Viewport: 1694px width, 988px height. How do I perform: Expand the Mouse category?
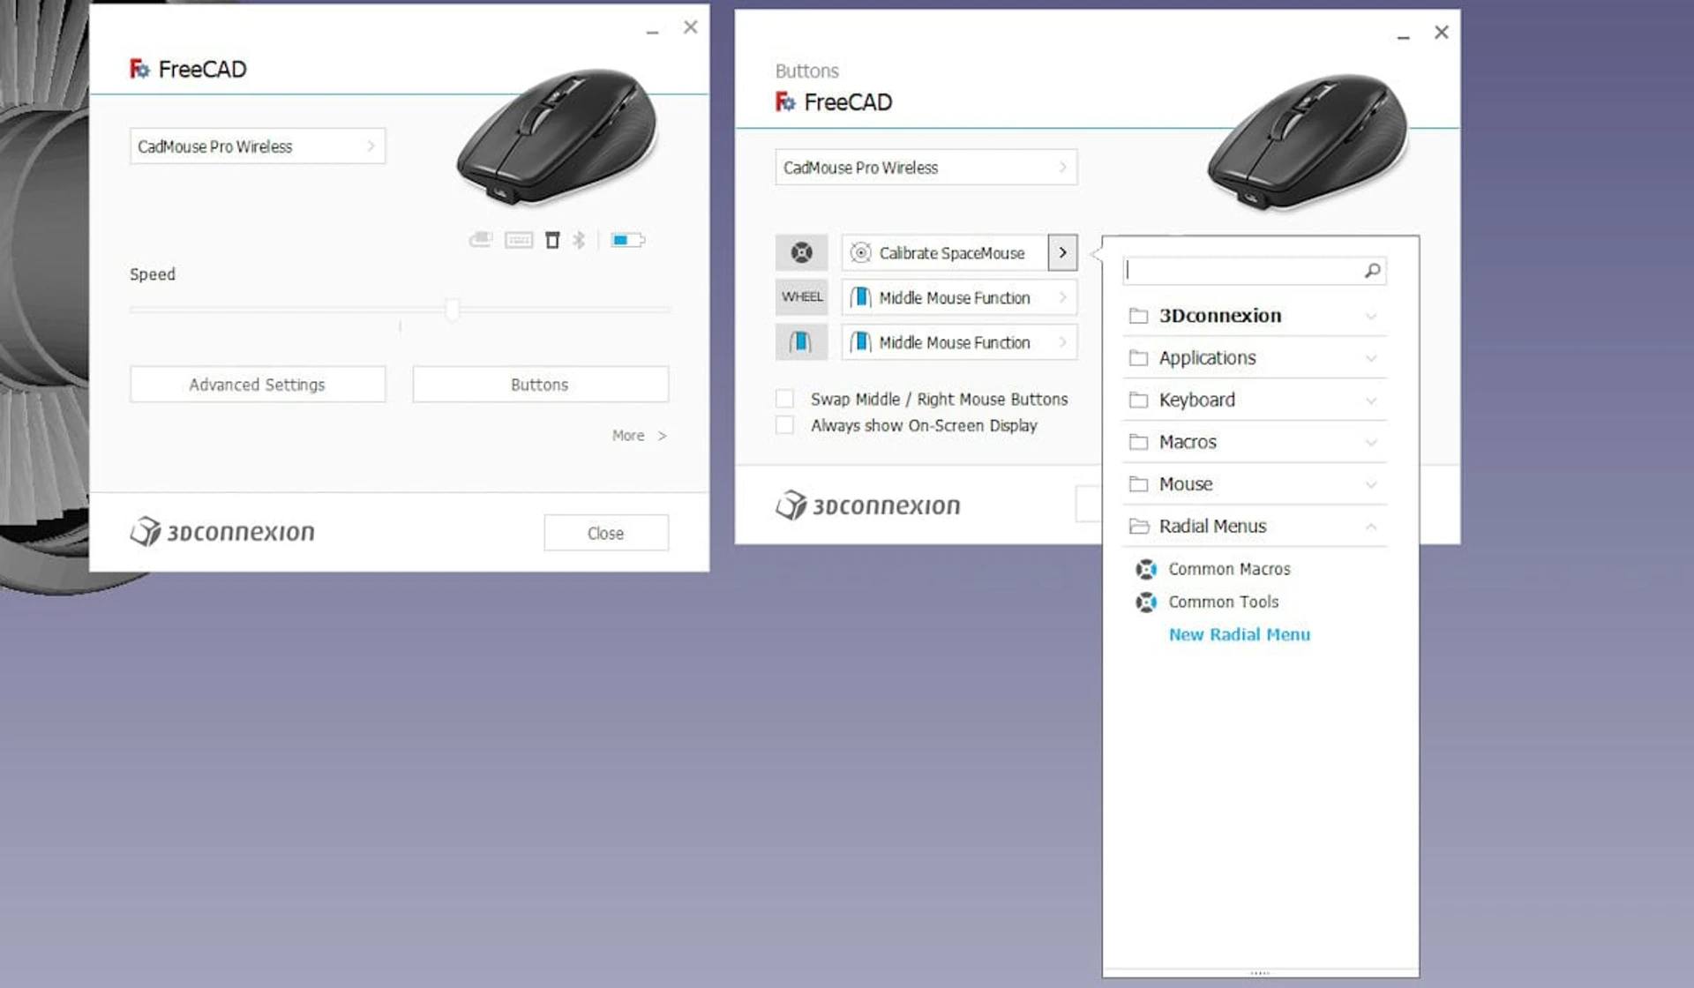tap(1371, 484)
